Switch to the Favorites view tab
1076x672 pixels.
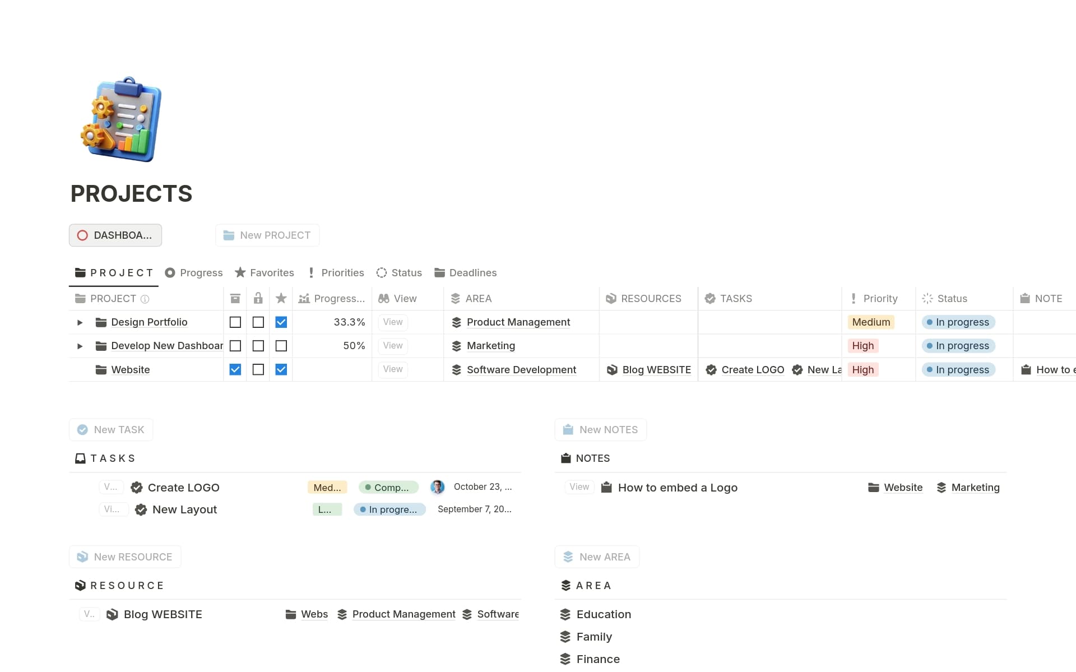click(264, 273)
